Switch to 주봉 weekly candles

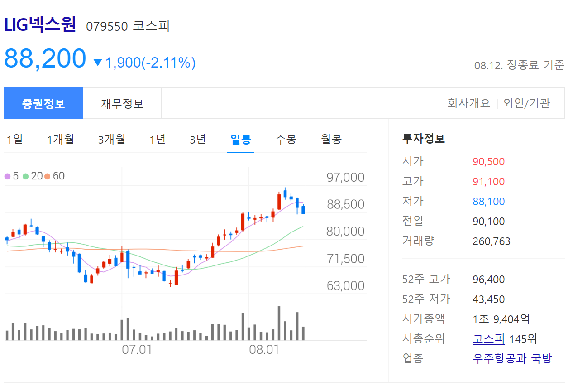286,139
